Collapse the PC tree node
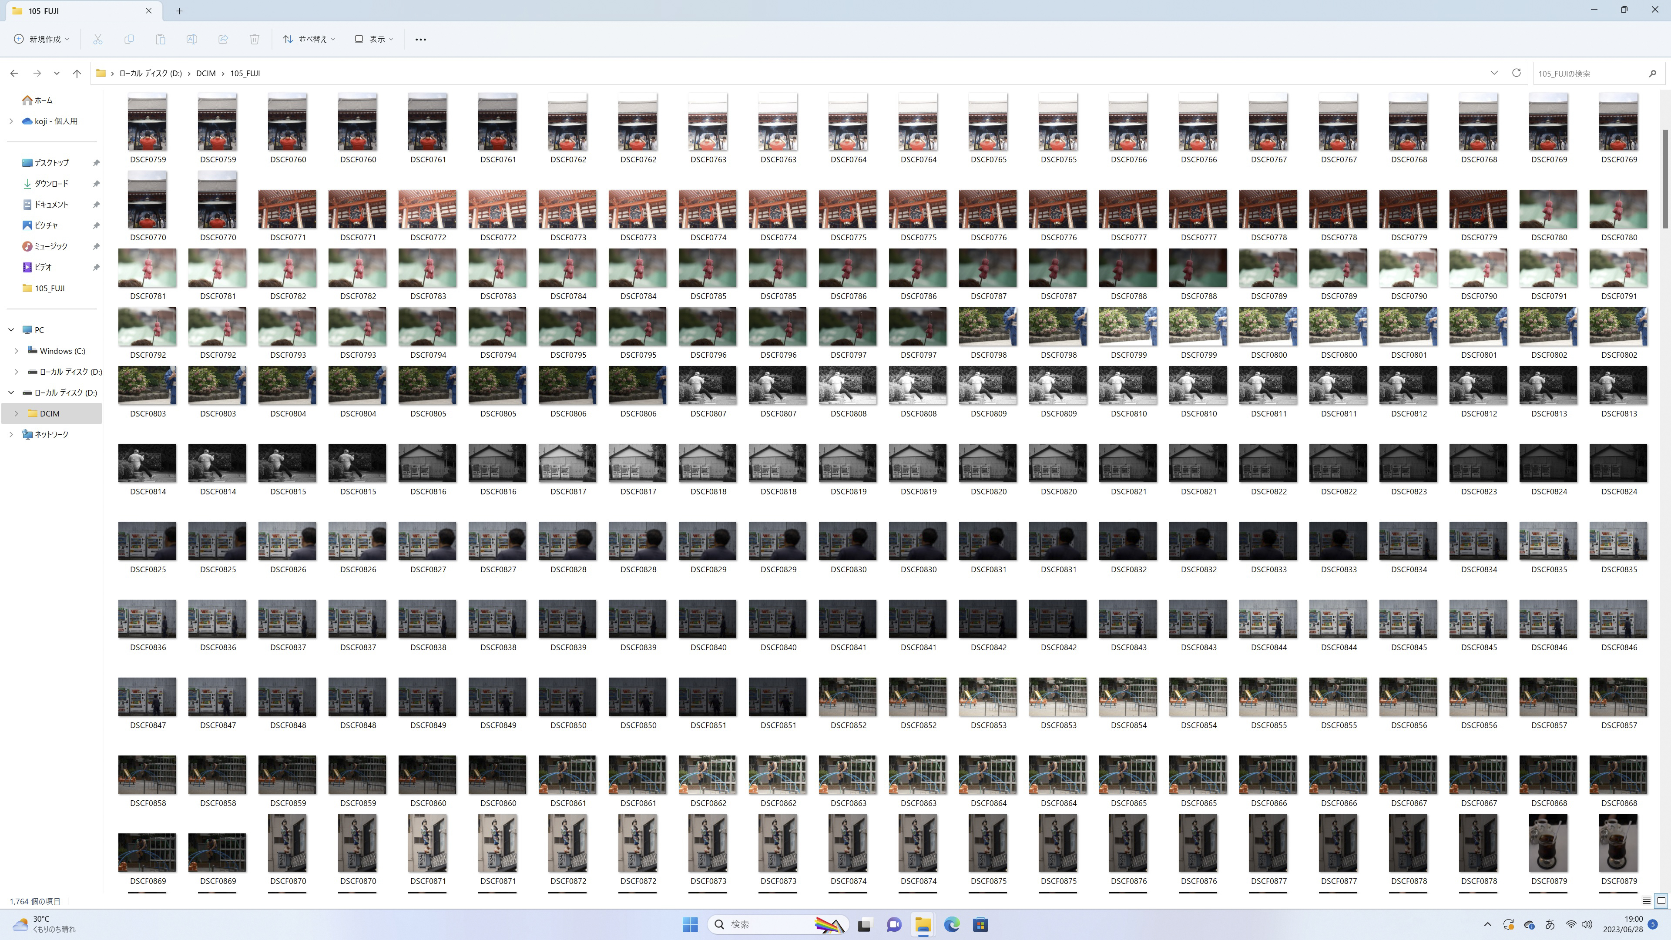The width and height of the screenshot is (1671, 940). [x=11, y=329]
